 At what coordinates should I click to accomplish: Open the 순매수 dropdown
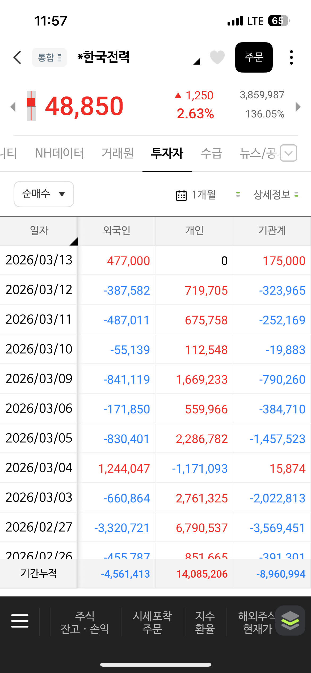pyautogui.click(x=44, y=194)
